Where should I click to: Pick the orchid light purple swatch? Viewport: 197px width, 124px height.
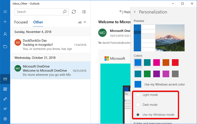click(x=166, y=74)
